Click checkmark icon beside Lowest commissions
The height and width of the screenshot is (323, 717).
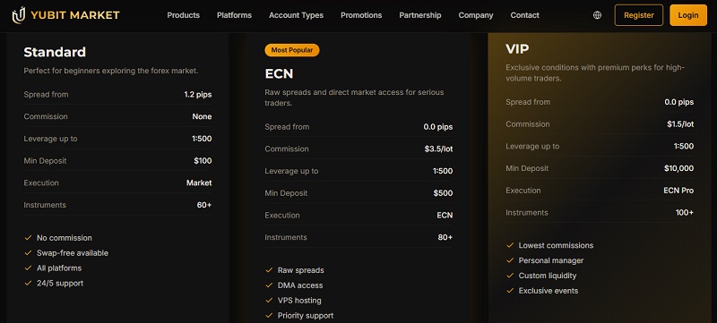[510, 245]
